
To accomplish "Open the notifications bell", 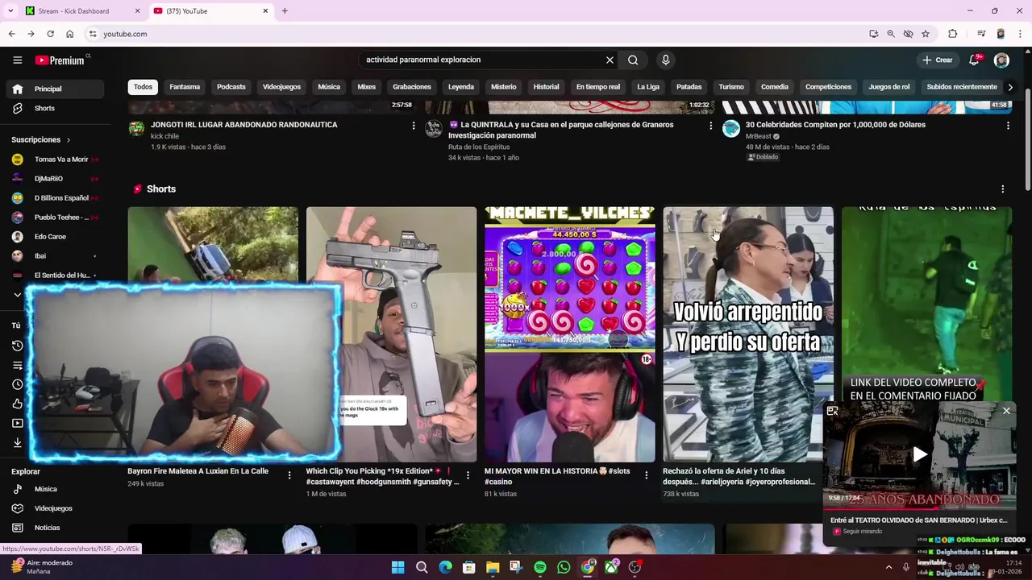I will coord(974,60).
